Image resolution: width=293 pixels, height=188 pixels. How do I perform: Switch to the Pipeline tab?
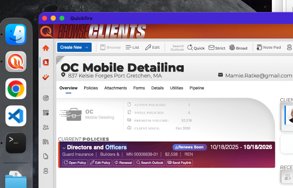pos(197,88)
